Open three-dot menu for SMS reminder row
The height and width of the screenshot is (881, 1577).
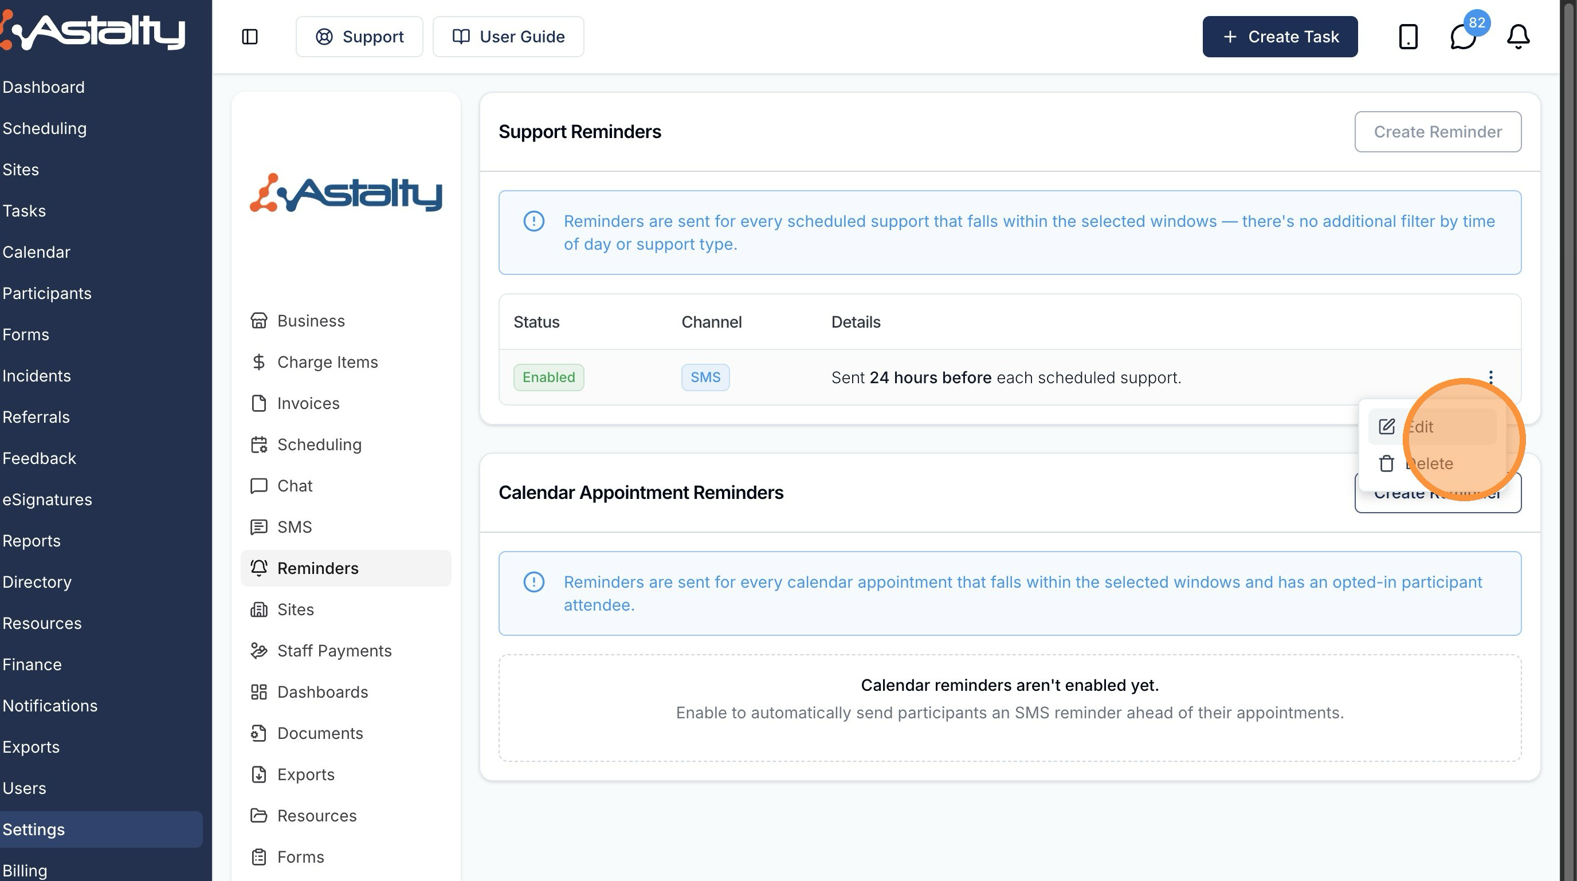(1490, 377)
